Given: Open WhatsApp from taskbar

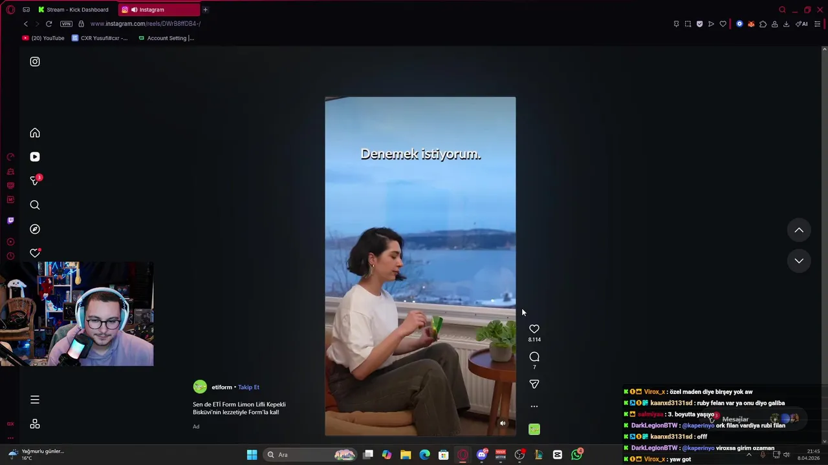Looking at the screenshot, I should tap(576, 455).
